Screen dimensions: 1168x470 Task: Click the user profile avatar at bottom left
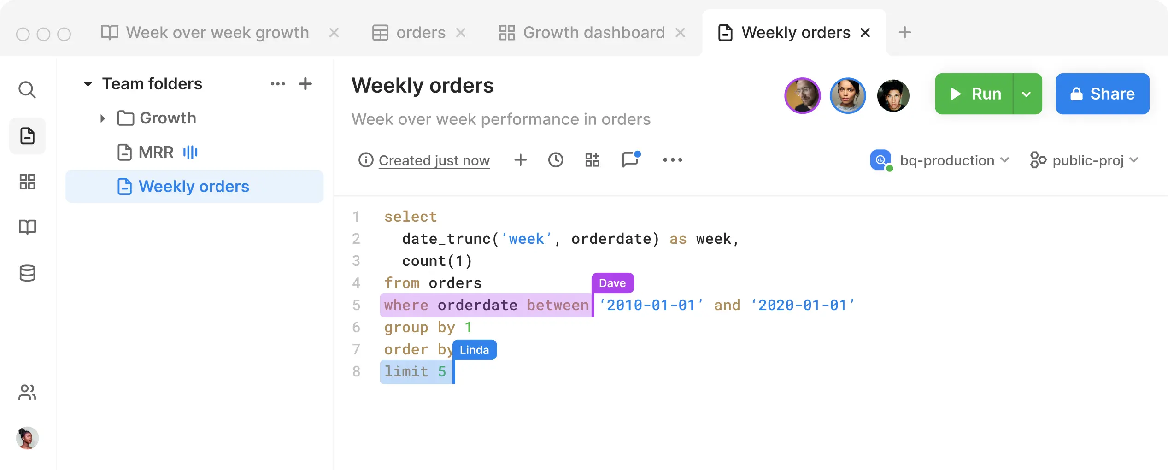[x=27, y=438]
